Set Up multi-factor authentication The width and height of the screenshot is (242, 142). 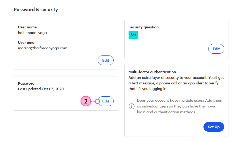click(214, 127)
